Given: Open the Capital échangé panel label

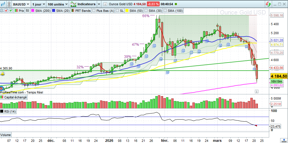Looking at the screenshot, I should pyautogui.click(x=14, y=97).
